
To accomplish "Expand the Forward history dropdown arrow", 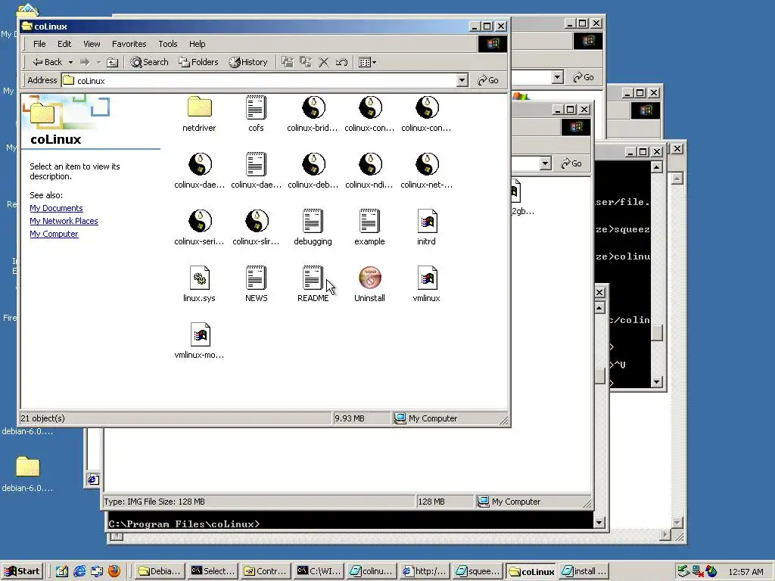I will pyautogui.click(x=98, y=62).
